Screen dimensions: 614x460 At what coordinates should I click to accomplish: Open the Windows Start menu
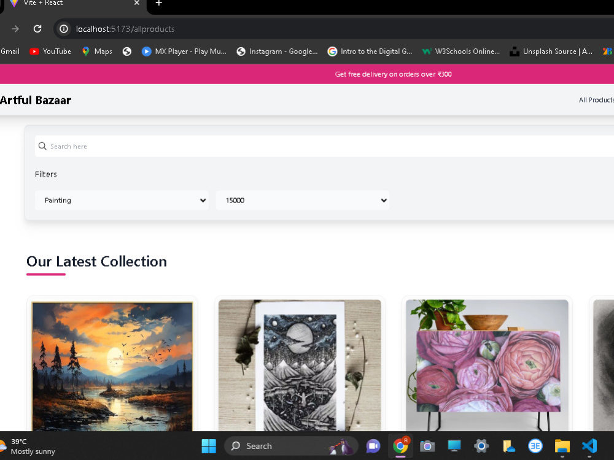pos(209,446)
